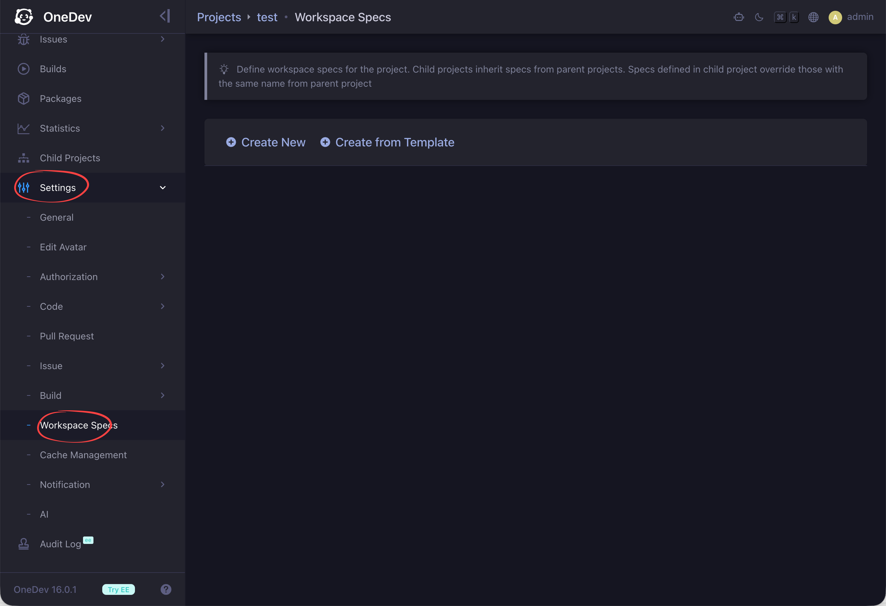Toggle dark mode moon icon
886x606 pixels.
click(x=759, y=17)
